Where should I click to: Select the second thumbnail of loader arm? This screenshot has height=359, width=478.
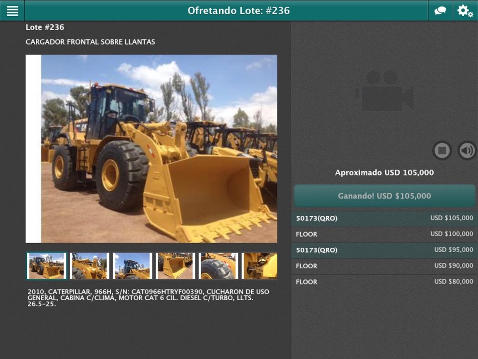coord(89,266)
